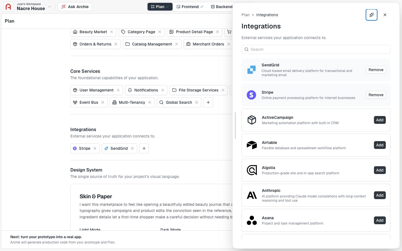Open the Nacre House workspace dropdown
The image size is (402, 251).
pos(49,7)
